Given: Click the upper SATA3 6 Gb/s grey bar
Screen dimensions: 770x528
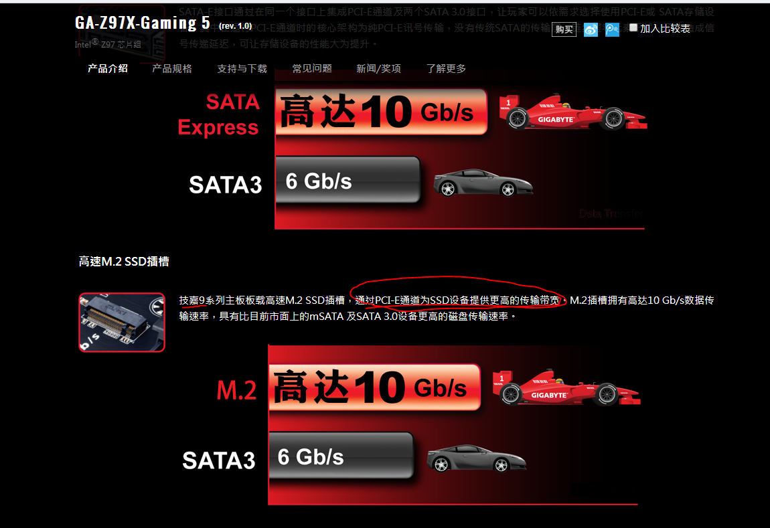Looking at the screenshot, I should [x=348, y=180].
